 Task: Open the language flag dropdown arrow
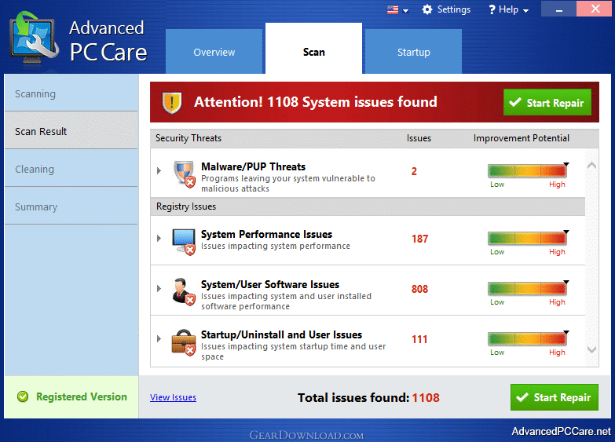pyautogui.click(x=406, y=10)
